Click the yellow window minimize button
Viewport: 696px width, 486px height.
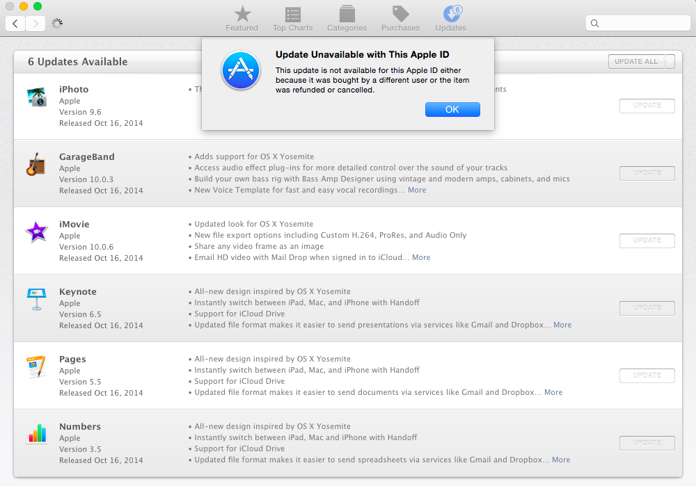click(24, 6)
